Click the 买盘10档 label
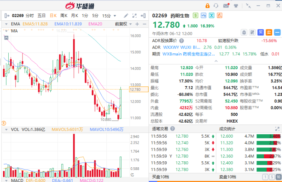Screen dimensions: 282x182 pos(161,177)
